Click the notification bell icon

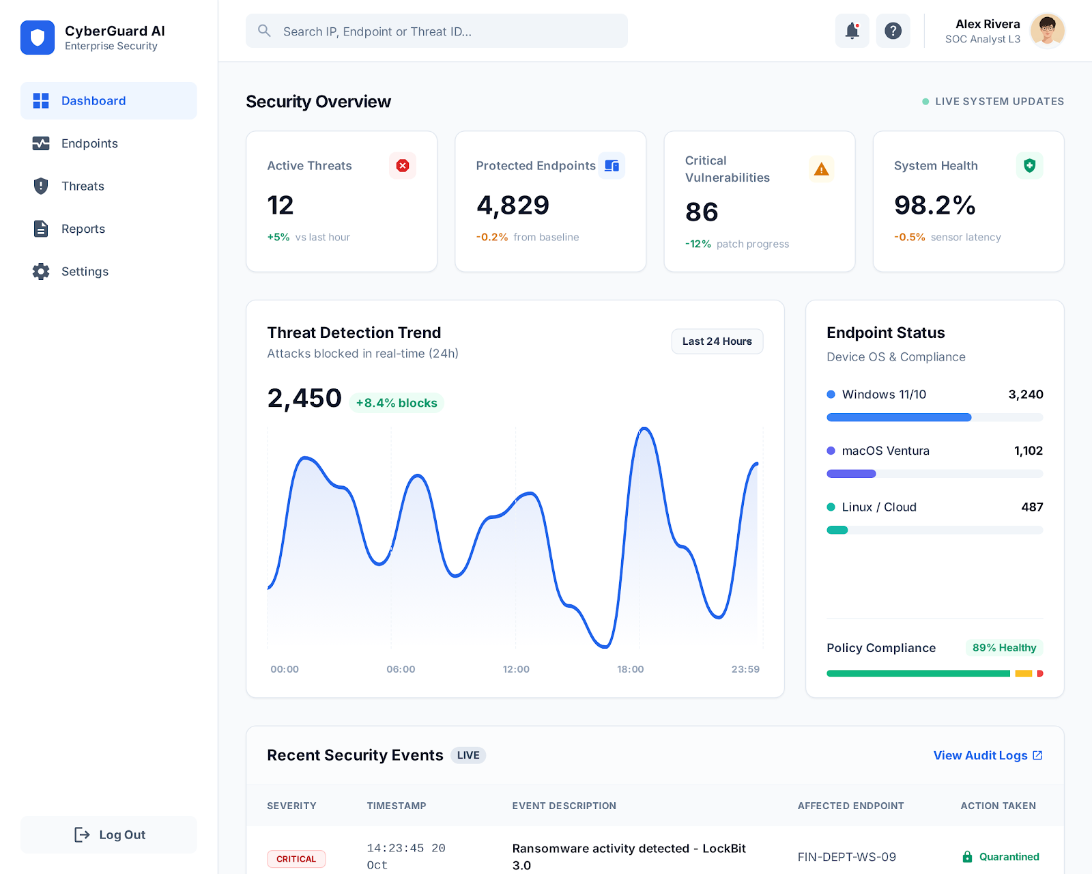[x=852, y=31]
